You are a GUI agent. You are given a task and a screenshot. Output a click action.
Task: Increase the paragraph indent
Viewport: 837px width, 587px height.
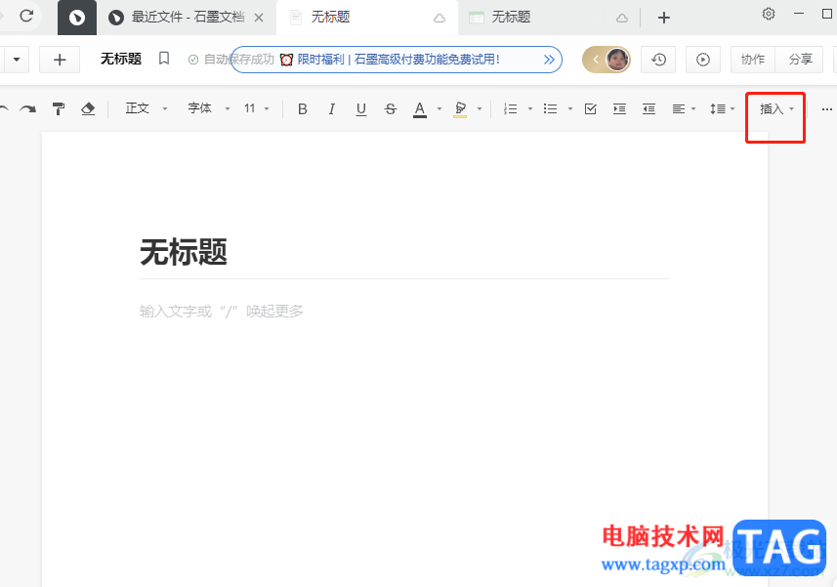(x=619, y=108)
